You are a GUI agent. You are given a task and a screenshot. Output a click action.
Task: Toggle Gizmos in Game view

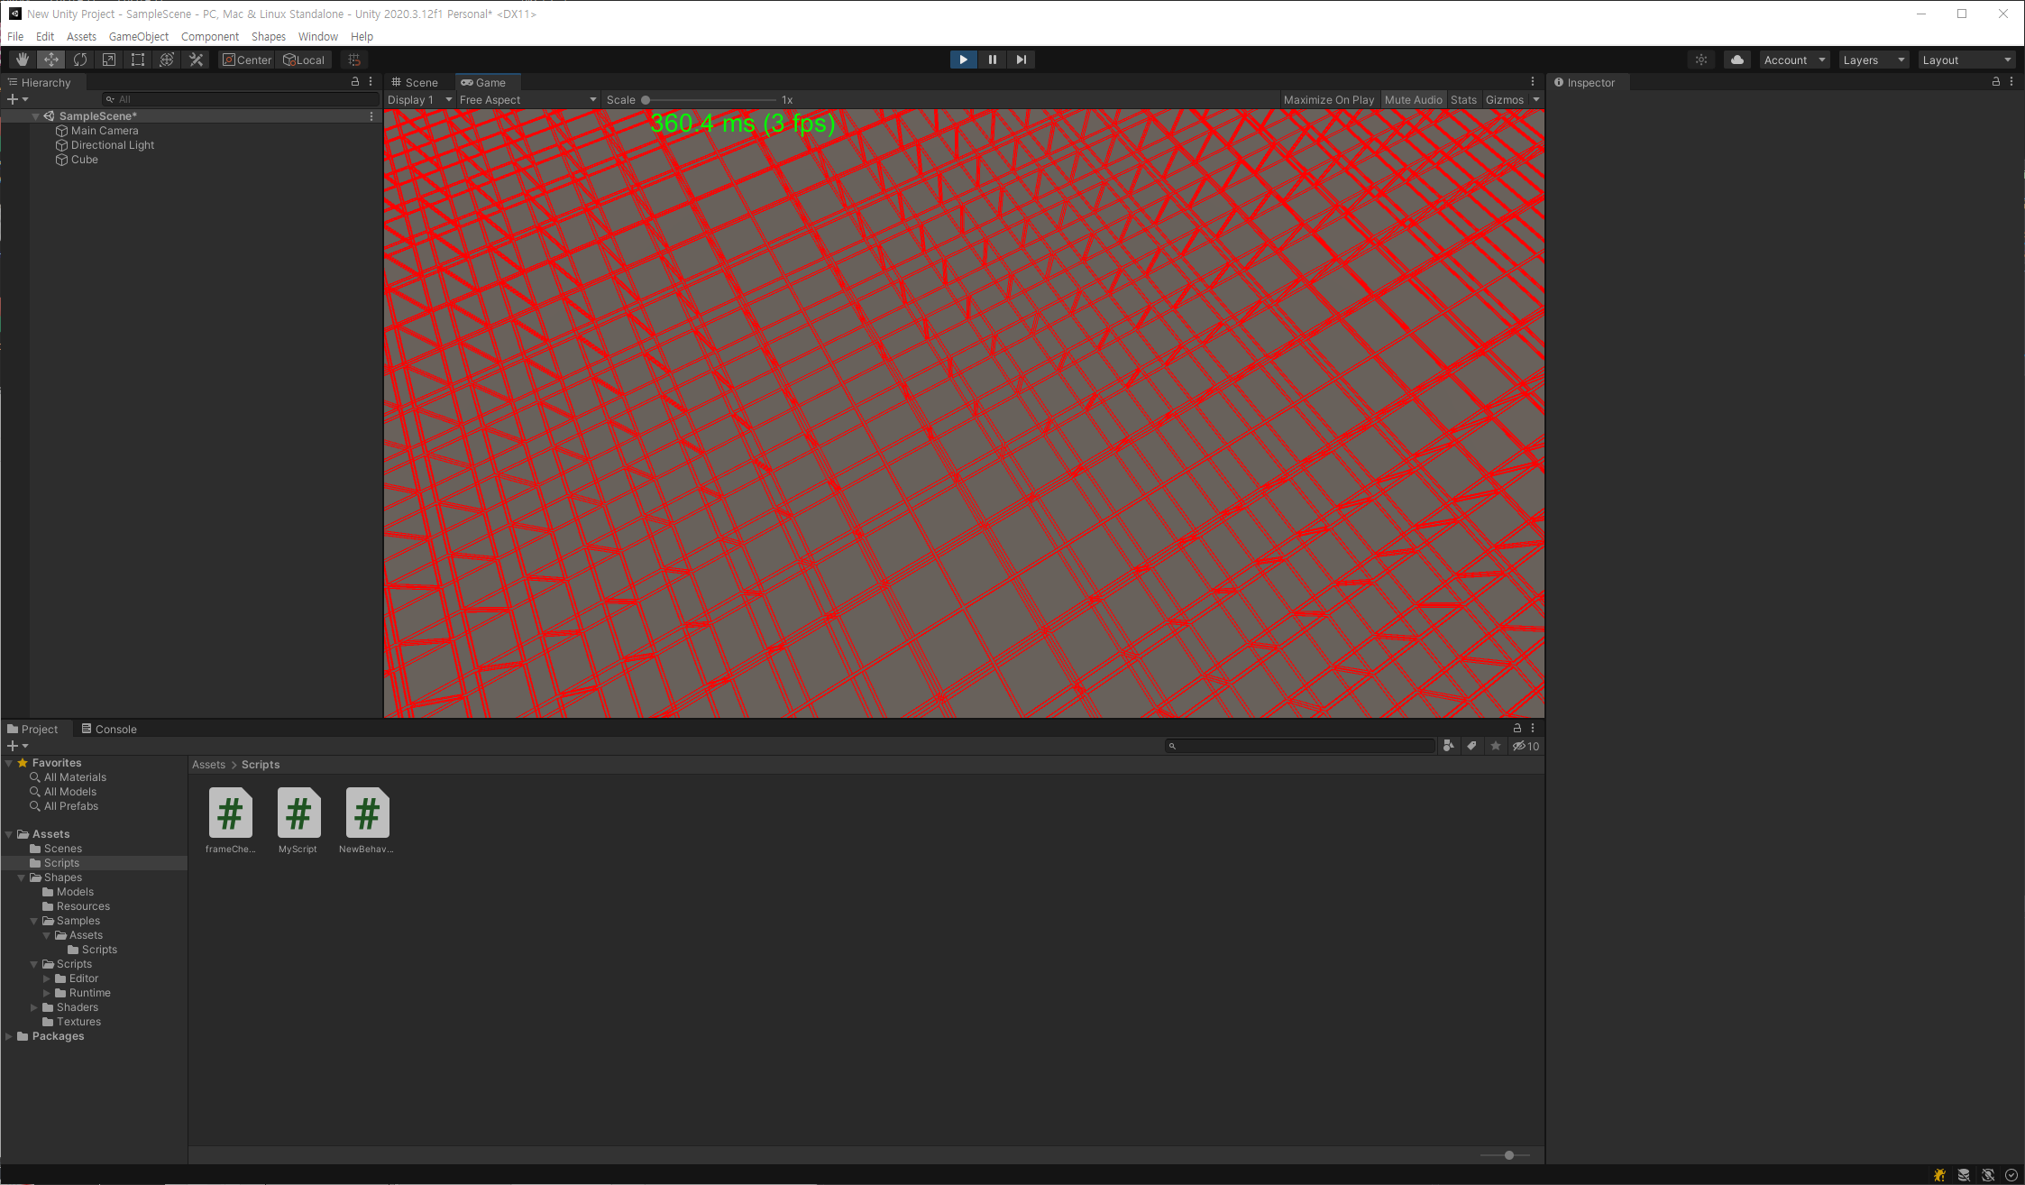(x=1505, y=100)
